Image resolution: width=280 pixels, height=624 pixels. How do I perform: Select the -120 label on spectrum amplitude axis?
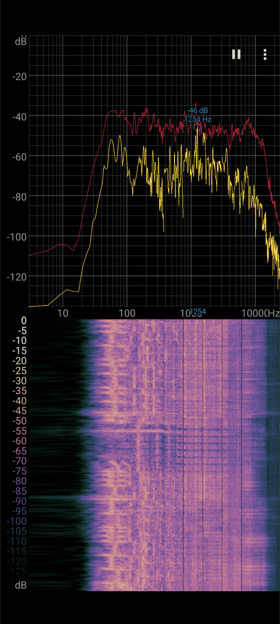17,276
